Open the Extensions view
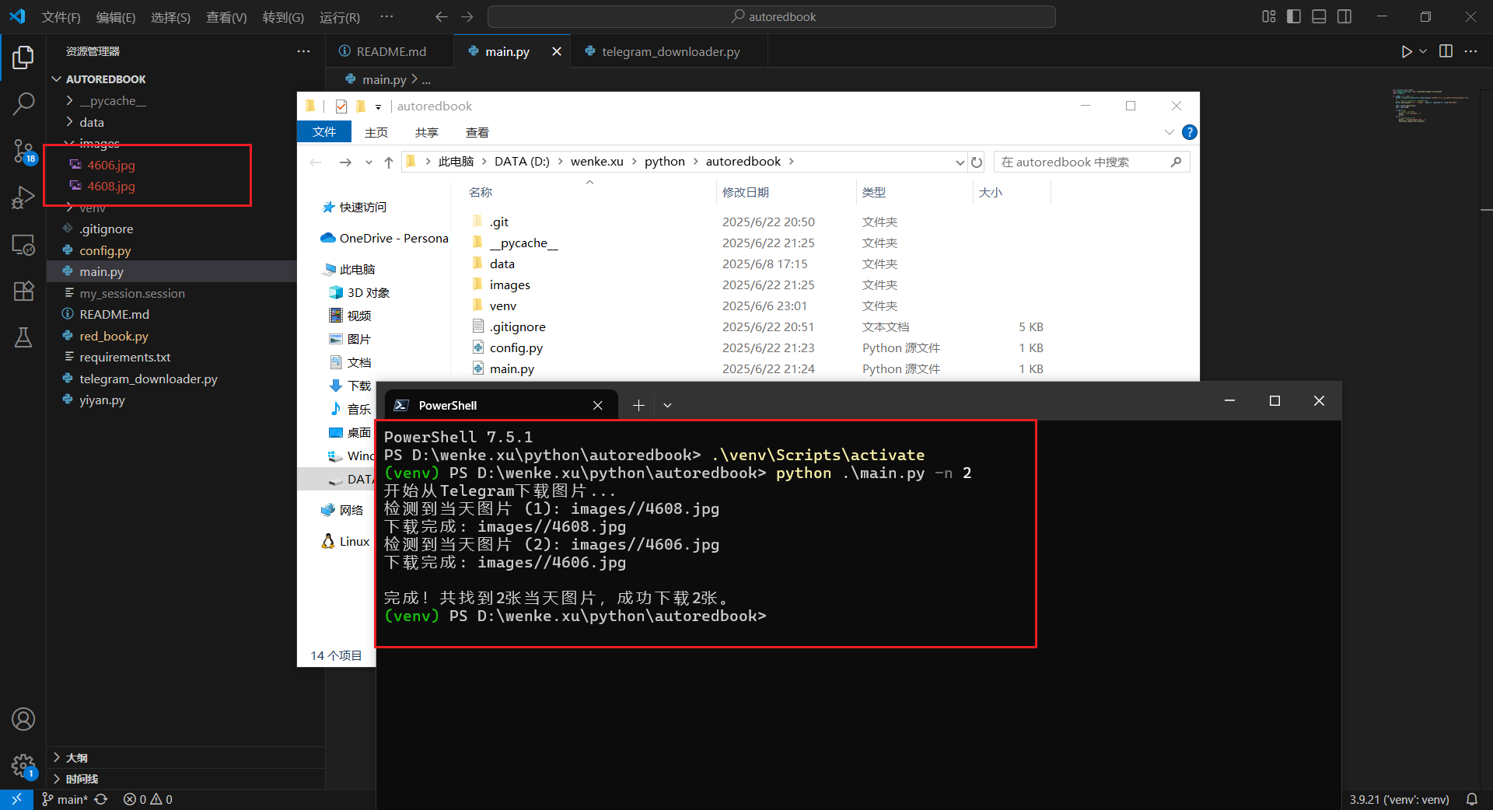1493x810 pixels. [23, 291]
